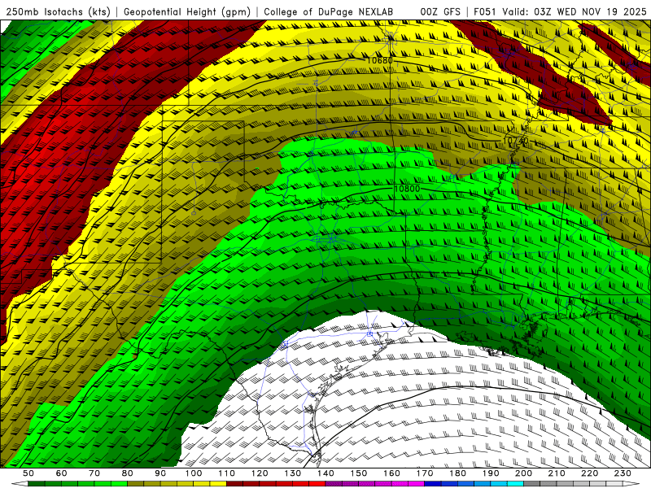Click the 200 label on the legend bar

tap(523, 473)
